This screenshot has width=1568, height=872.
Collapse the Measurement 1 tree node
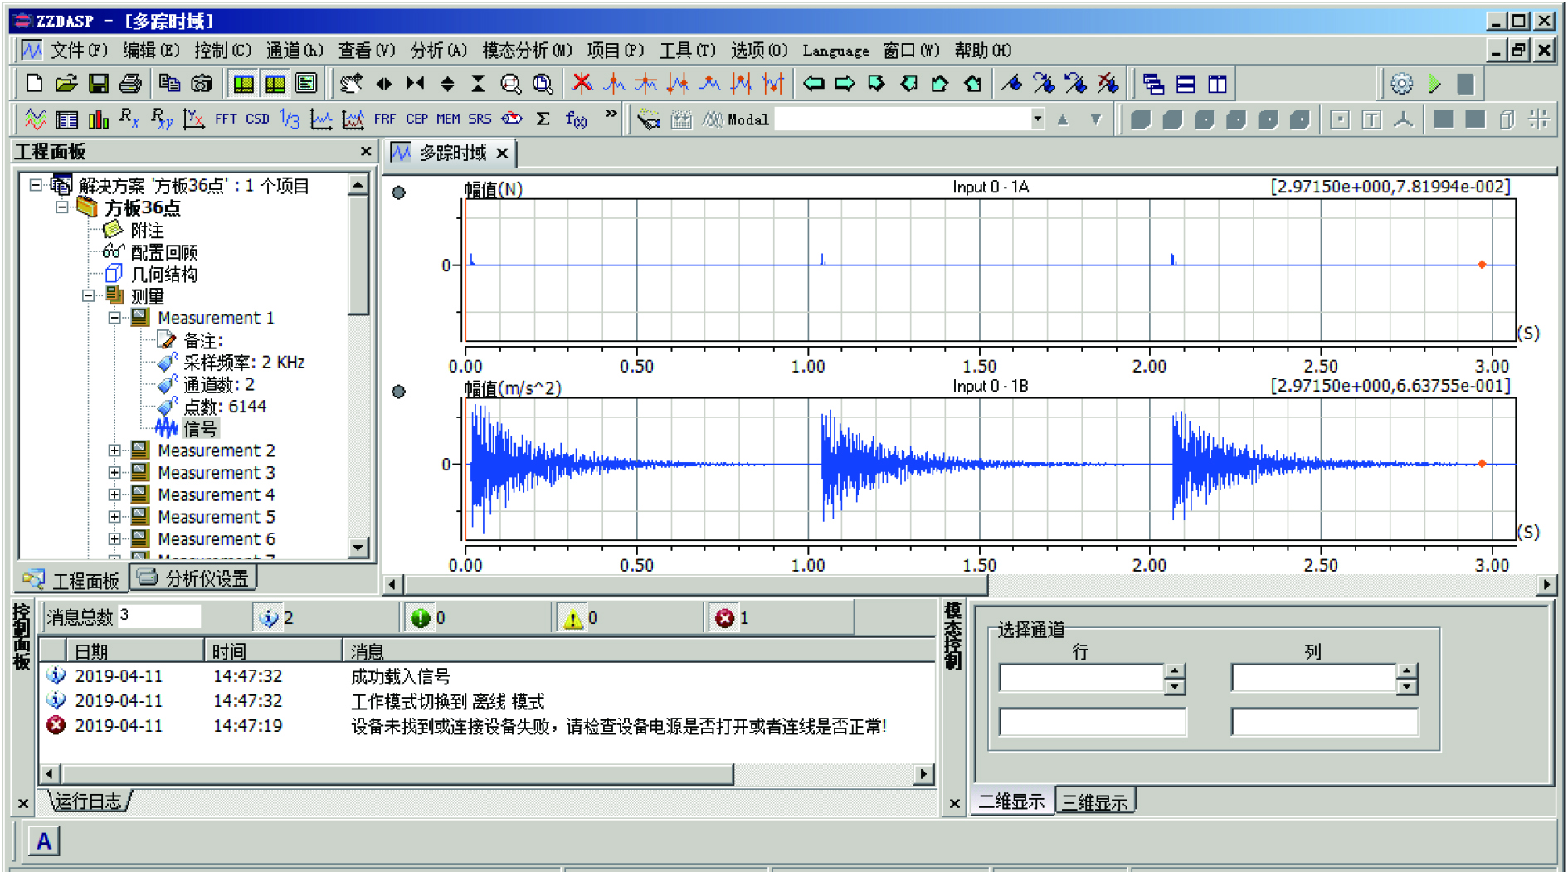point(114,318)
